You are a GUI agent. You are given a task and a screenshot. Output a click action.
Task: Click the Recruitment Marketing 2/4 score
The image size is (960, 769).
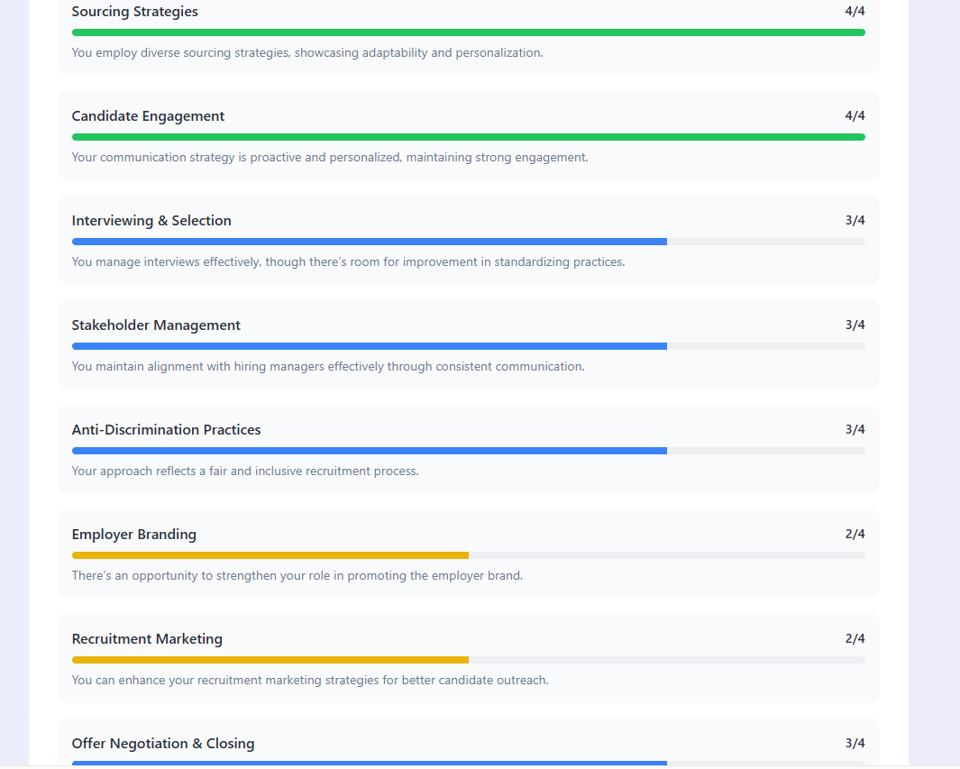click(x=855, y=638)
